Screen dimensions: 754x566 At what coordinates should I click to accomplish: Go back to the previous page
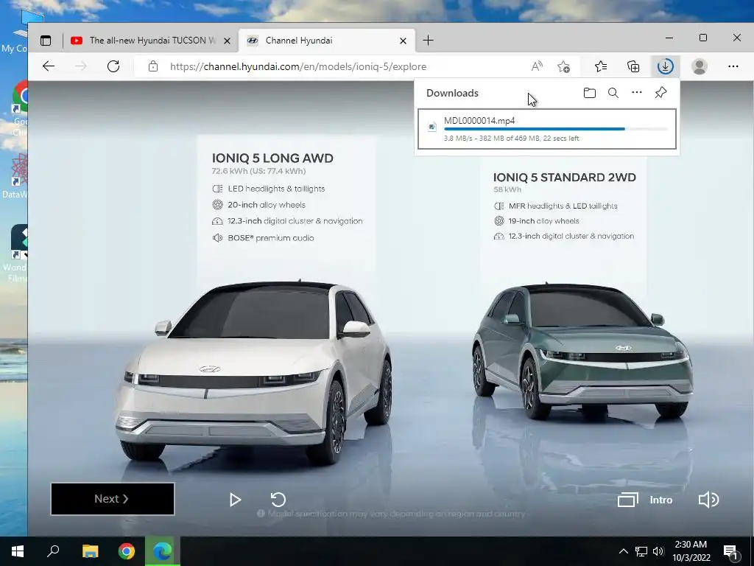pyautogui.click(x=49, y=66)
